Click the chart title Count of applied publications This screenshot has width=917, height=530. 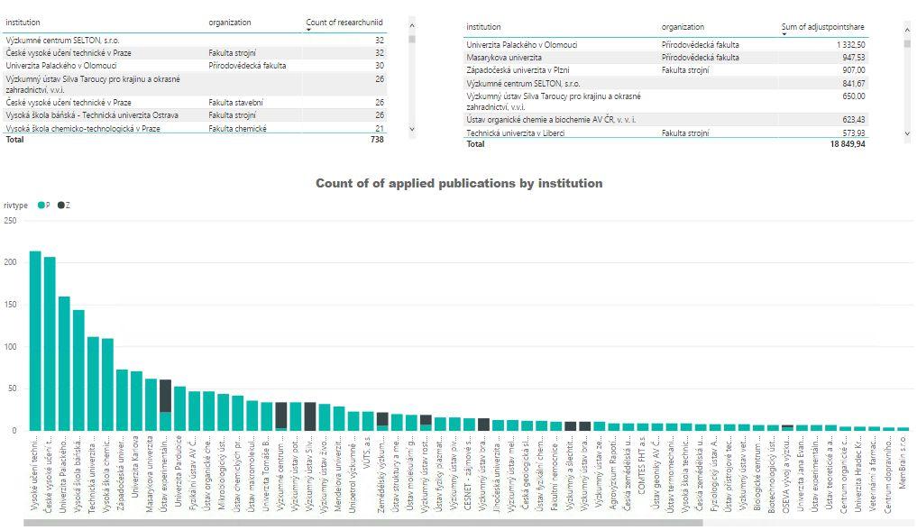(459, 184)
